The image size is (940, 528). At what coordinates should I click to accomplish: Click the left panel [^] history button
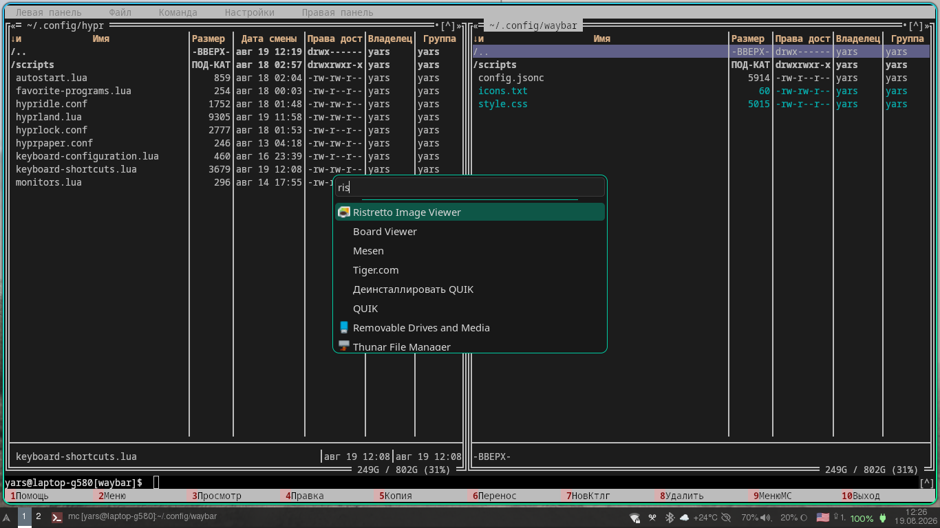pos(448,25)
